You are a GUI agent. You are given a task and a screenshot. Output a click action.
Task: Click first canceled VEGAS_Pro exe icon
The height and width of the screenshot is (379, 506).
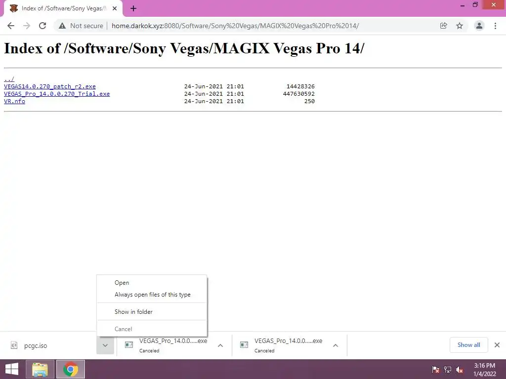point(129,345)
